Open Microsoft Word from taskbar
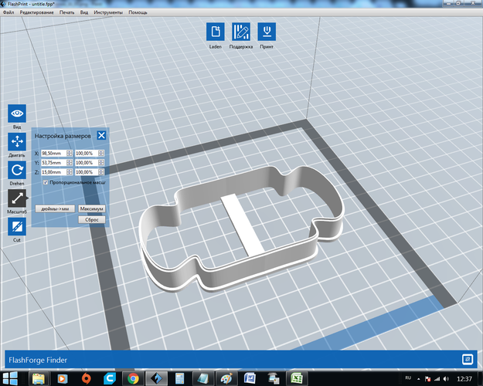Image resolution: width=483 pixels, height=386 pixels. pos(250,378)
